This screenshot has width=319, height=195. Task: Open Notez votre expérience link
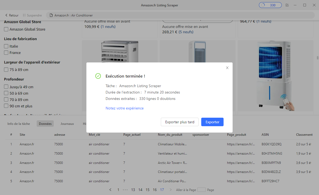tap(125, 108)
